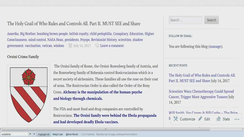Click the Edit pencil icon

tap(200, 119)
